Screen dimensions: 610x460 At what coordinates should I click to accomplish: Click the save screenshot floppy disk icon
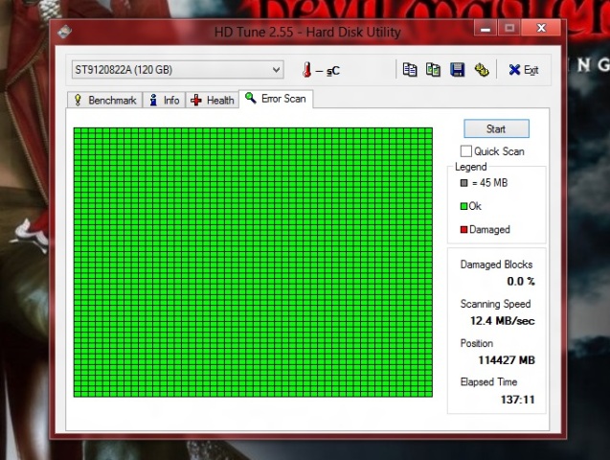(457, 70)
